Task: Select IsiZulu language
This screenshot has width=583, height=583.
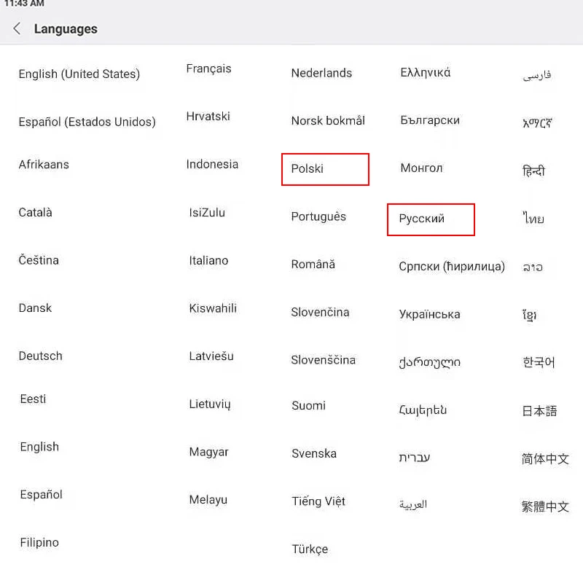Action: [207, 212]
